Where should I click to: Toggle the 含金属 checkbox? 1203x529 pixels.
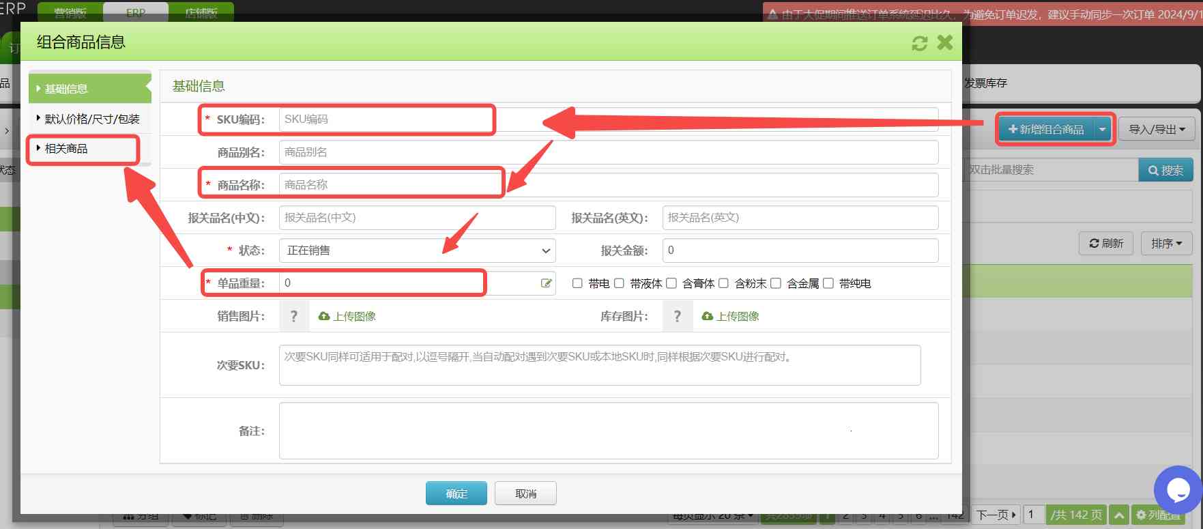point(776,283)
